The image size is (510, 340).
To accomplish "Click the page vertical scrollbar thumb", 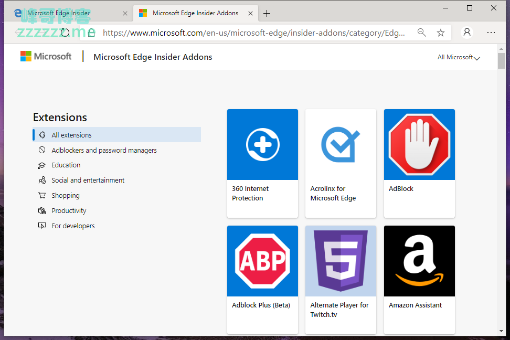I will [x=501, y=61].
